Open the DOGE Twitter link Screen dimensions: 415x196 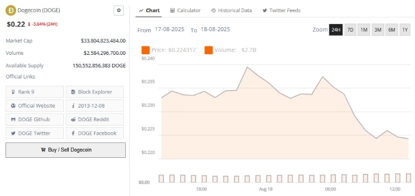tap(35, 133)
